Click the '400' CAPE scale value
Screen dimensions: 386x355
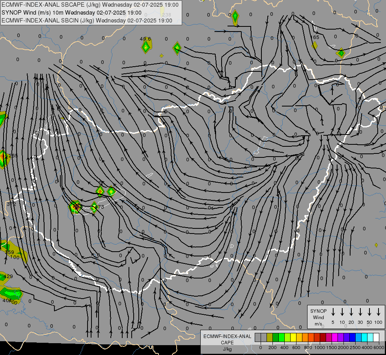pos(284,348)
